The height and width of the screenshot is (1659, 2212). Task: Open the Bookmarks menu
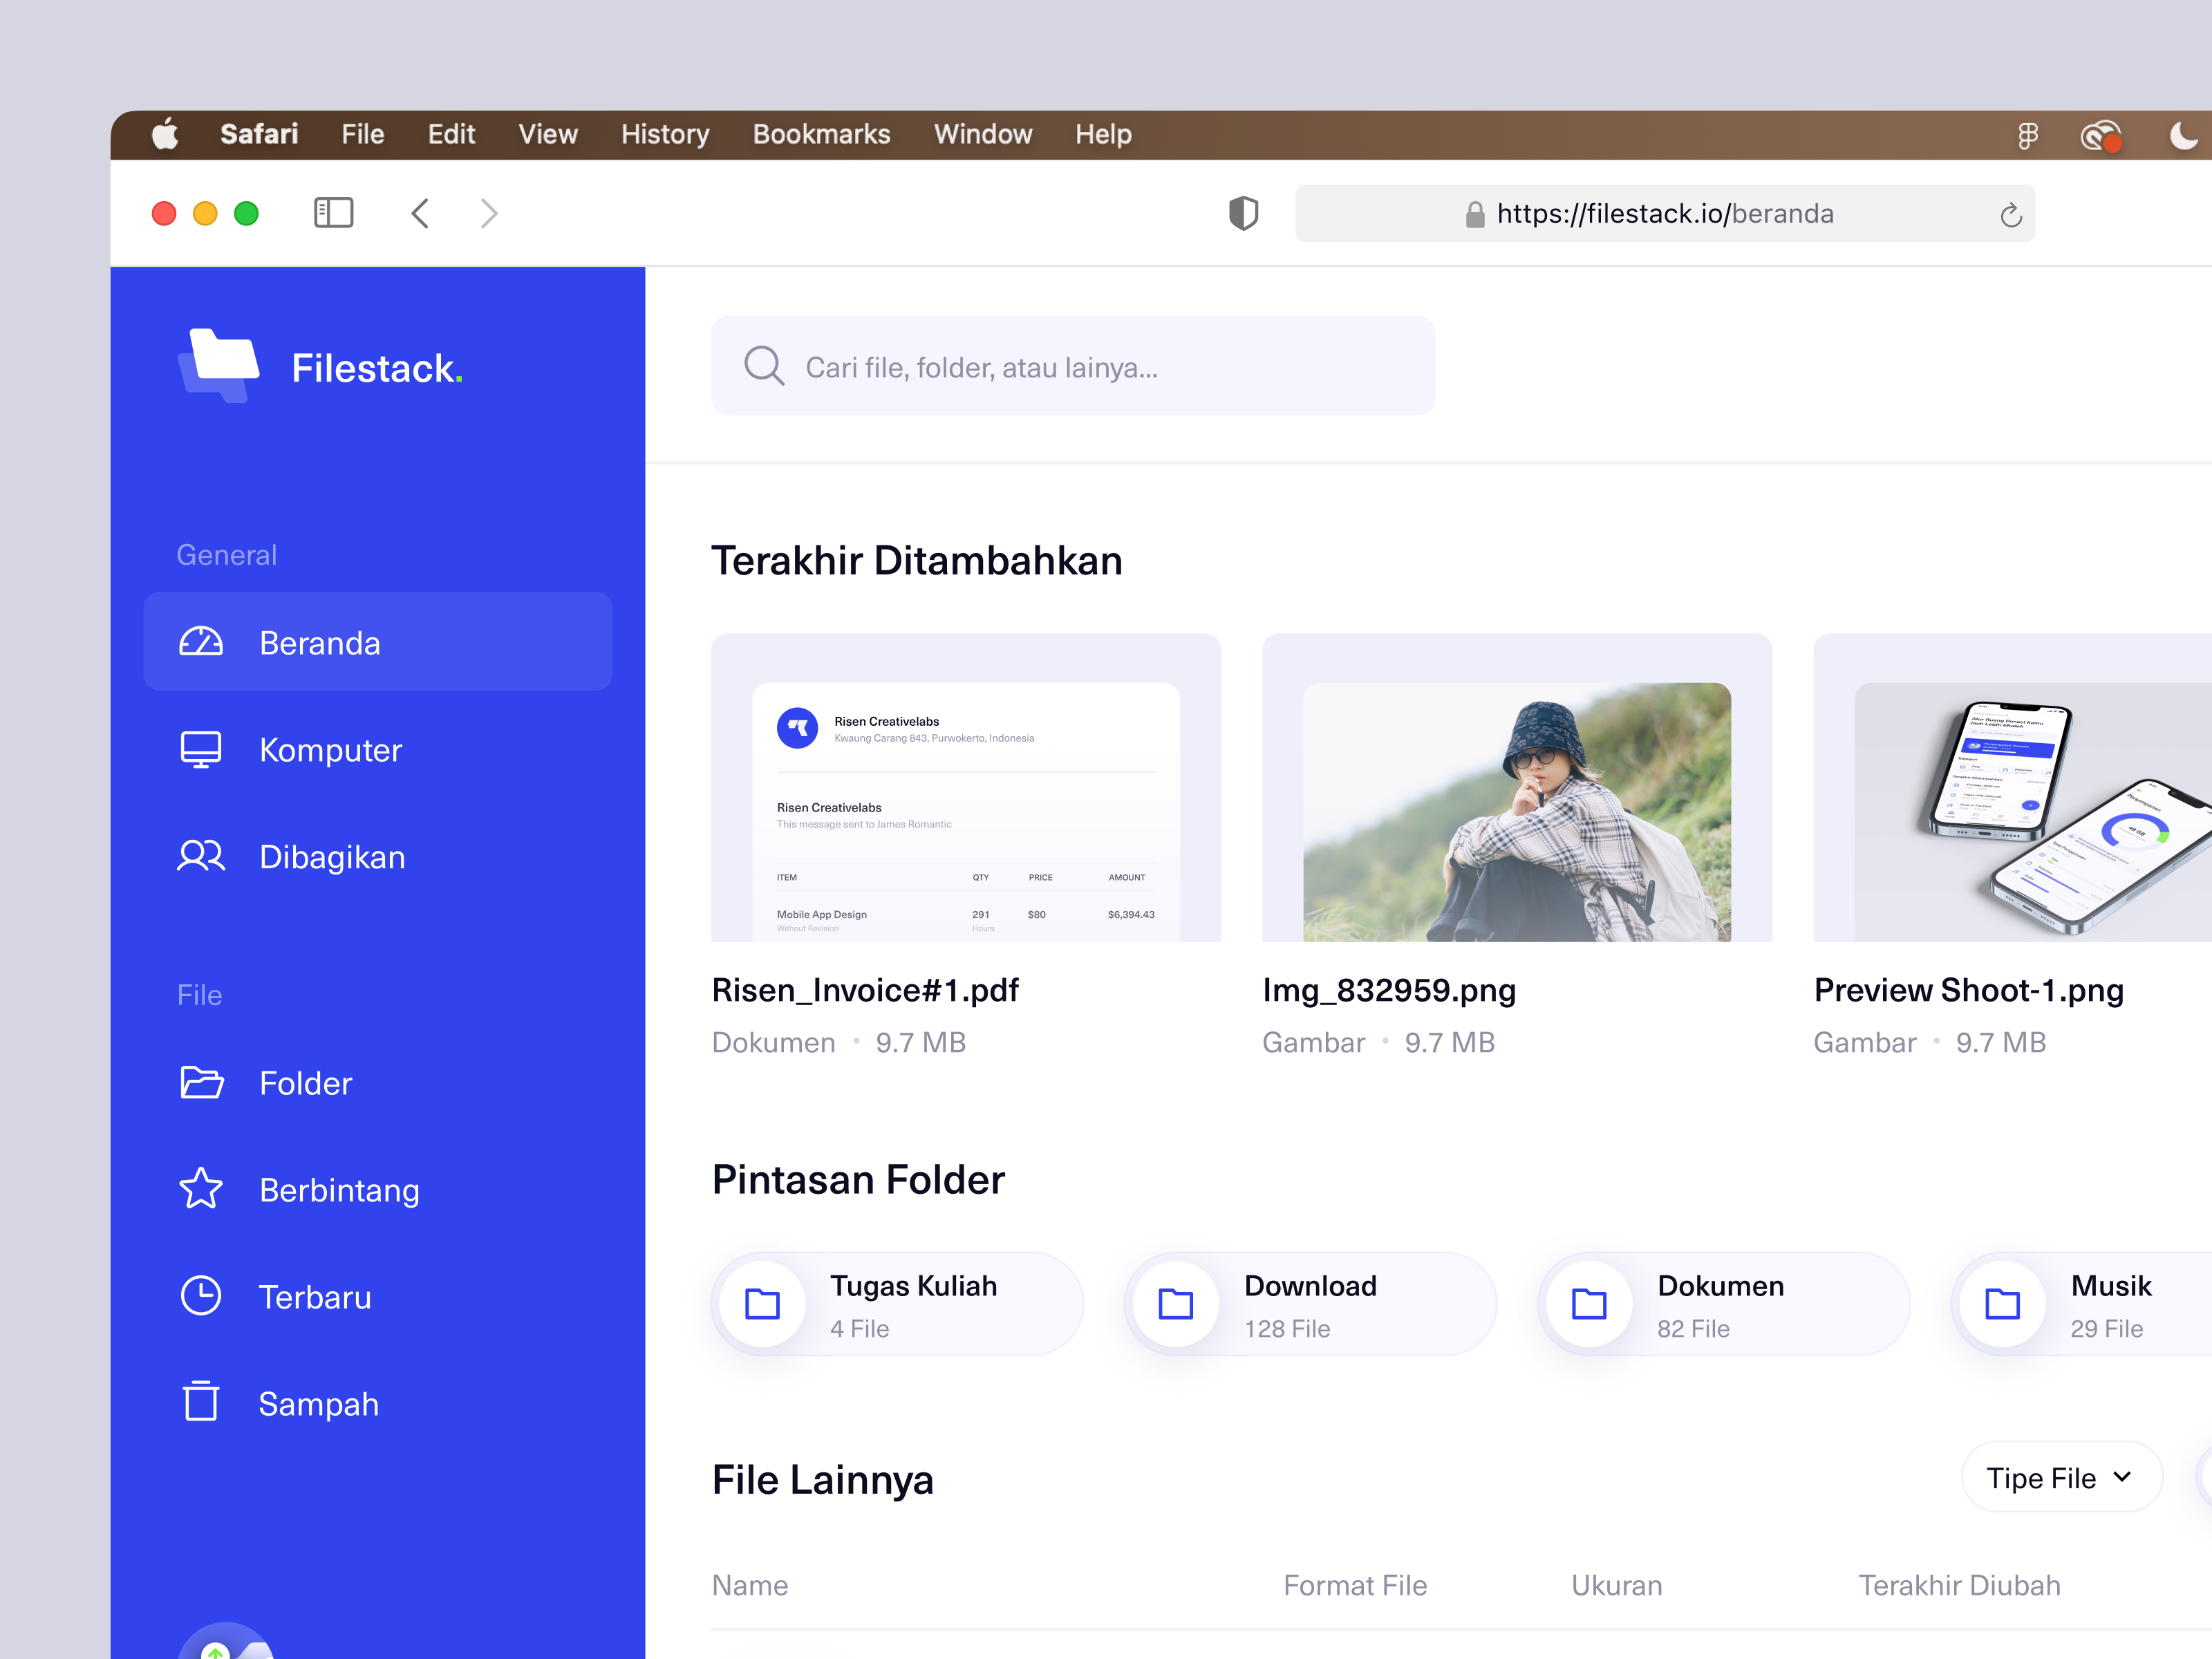[821, 134]
